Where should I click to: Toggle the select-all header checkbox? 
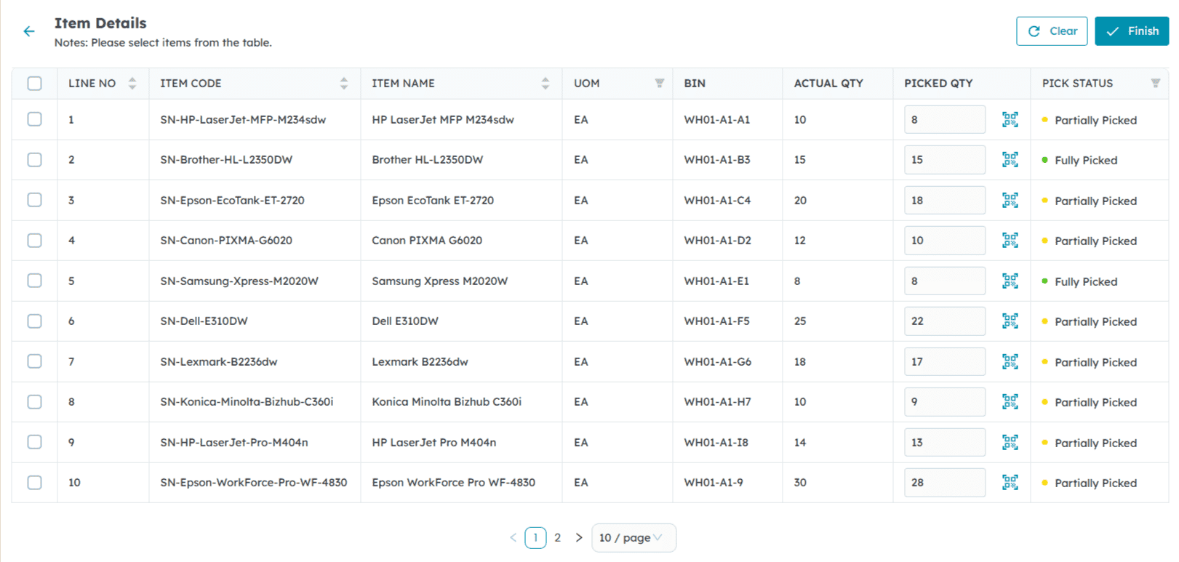(34, 84)
